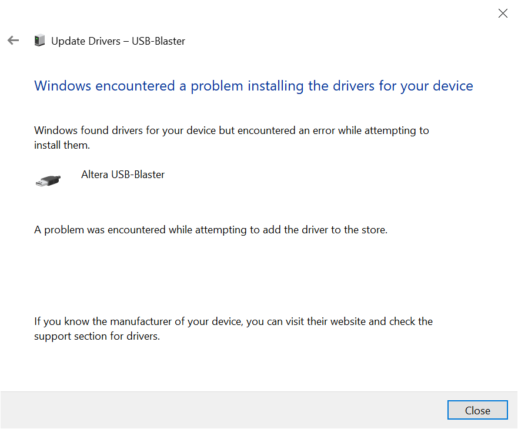Click the USB connector icon
The height and width of the screenshot is (429, 518).
pyautogui.click(x=48, y=180)
